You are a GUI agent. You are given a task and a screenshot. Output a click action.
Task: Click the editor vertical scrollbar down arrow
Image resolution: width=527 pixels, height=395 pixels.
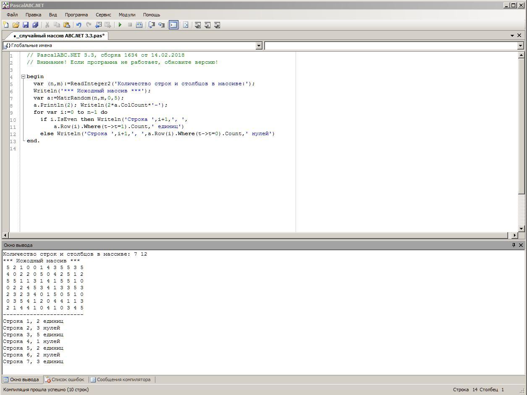pyautogui.click(x=521, y=229)
